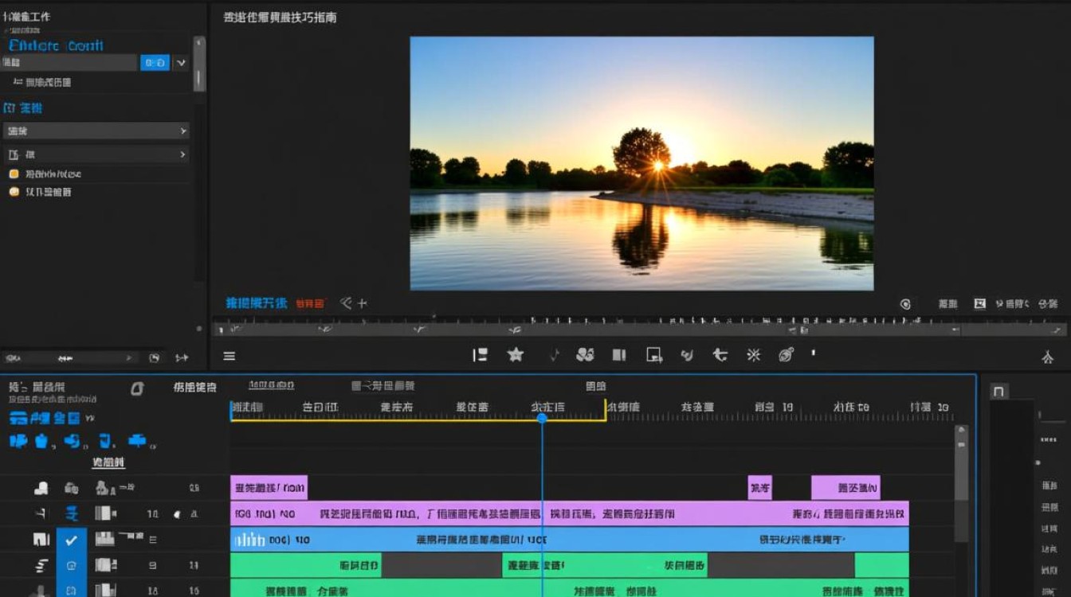The height and width of the screenshot is (597, 1071).
Task: Select the small purple clip in the top track's middle
Action: pos(759,487)
